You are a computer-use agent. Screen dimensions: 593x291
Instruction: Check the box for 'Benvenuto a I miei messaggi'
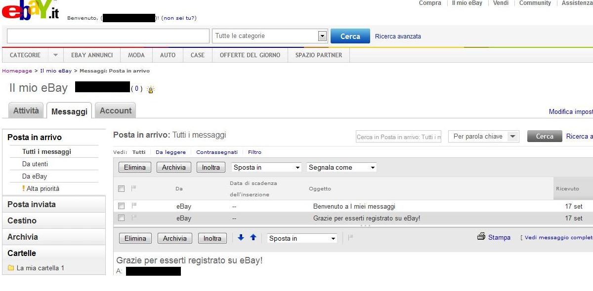click(121, 206)
